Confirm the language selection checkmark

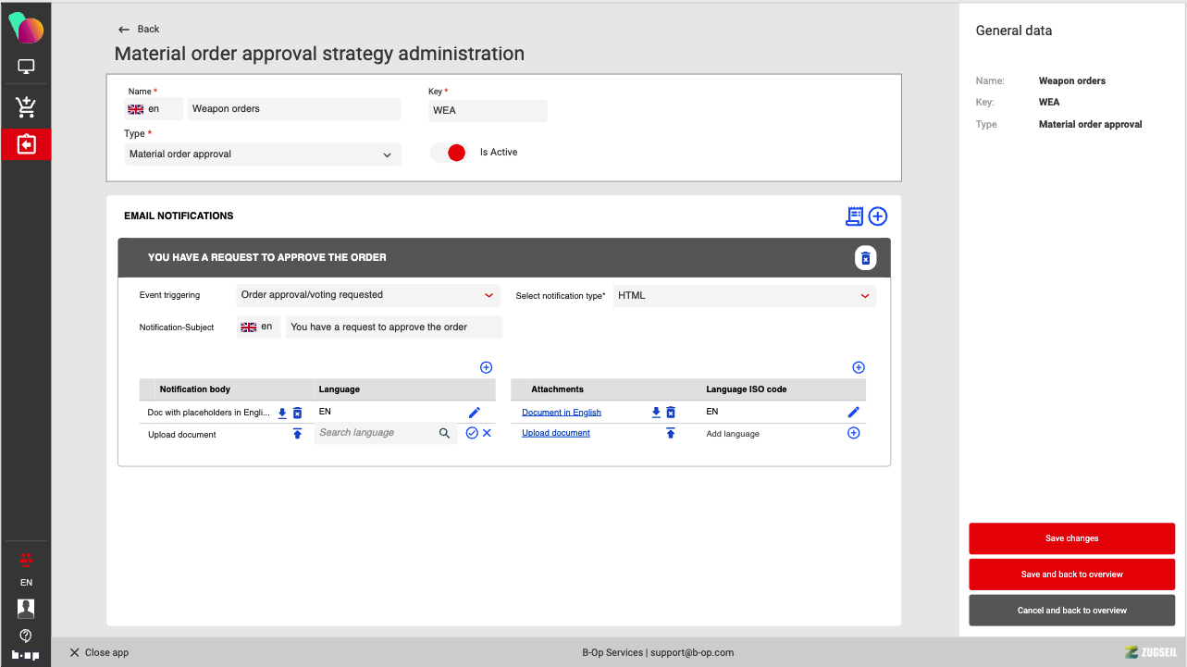(x=472, y=433)
